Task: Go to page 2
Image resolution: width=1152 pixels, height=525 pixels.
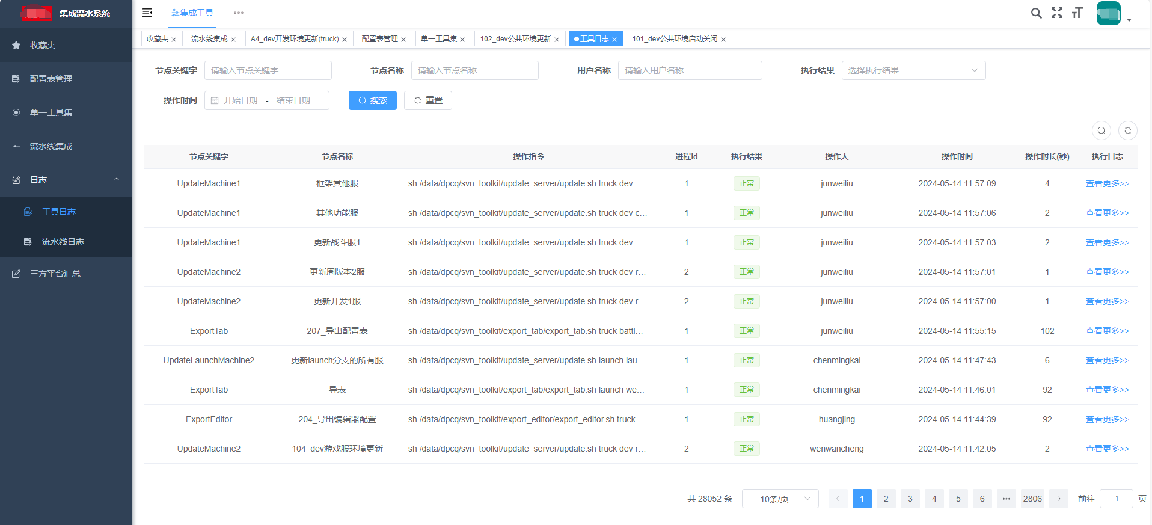Action: click(x=886, y=499)
